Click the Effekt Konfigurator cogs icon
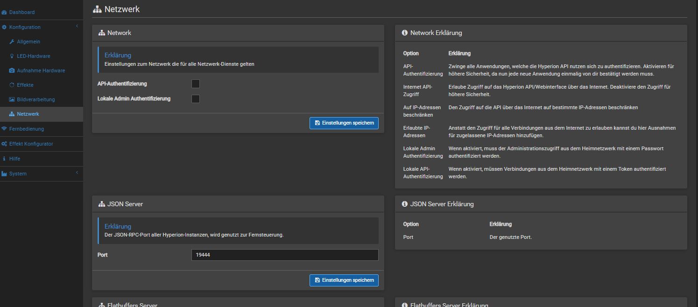Viewport: 698px width, 307px height. click(x=4, y=144)
